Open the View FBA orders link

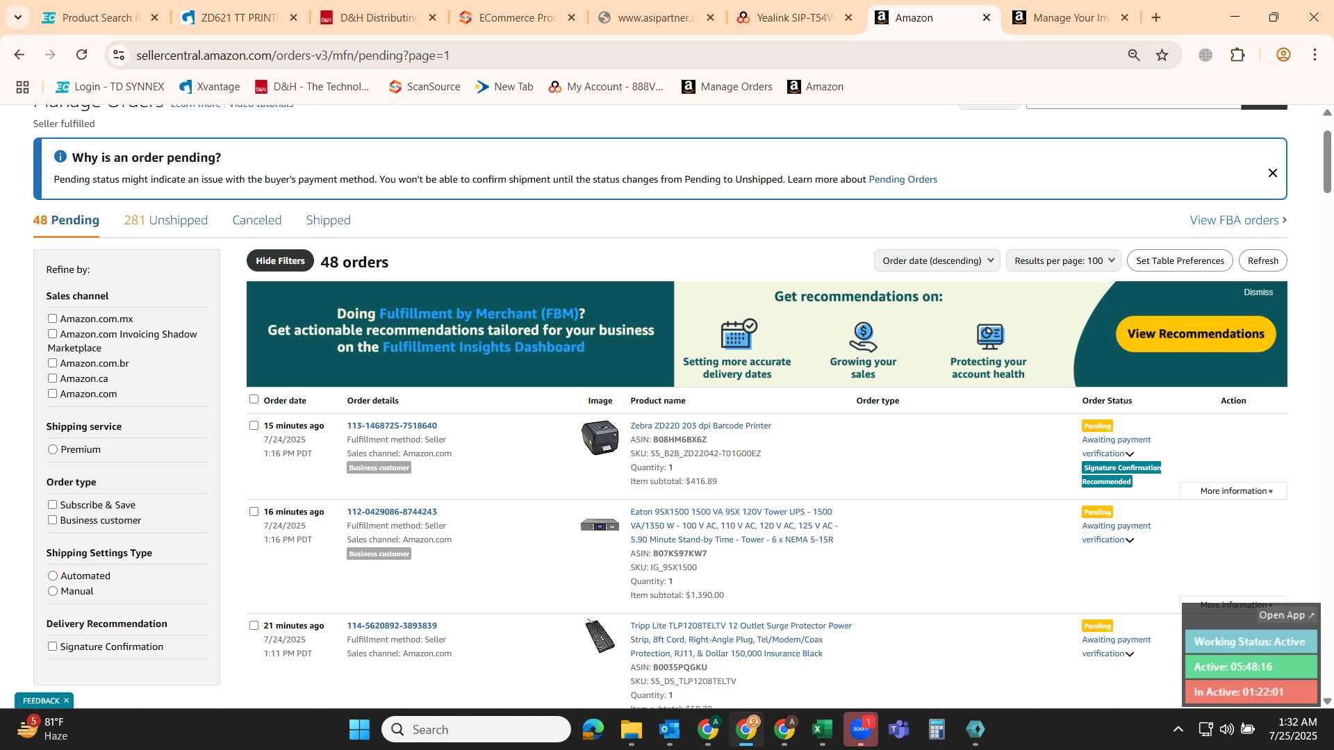click(x=1238, y=220)
